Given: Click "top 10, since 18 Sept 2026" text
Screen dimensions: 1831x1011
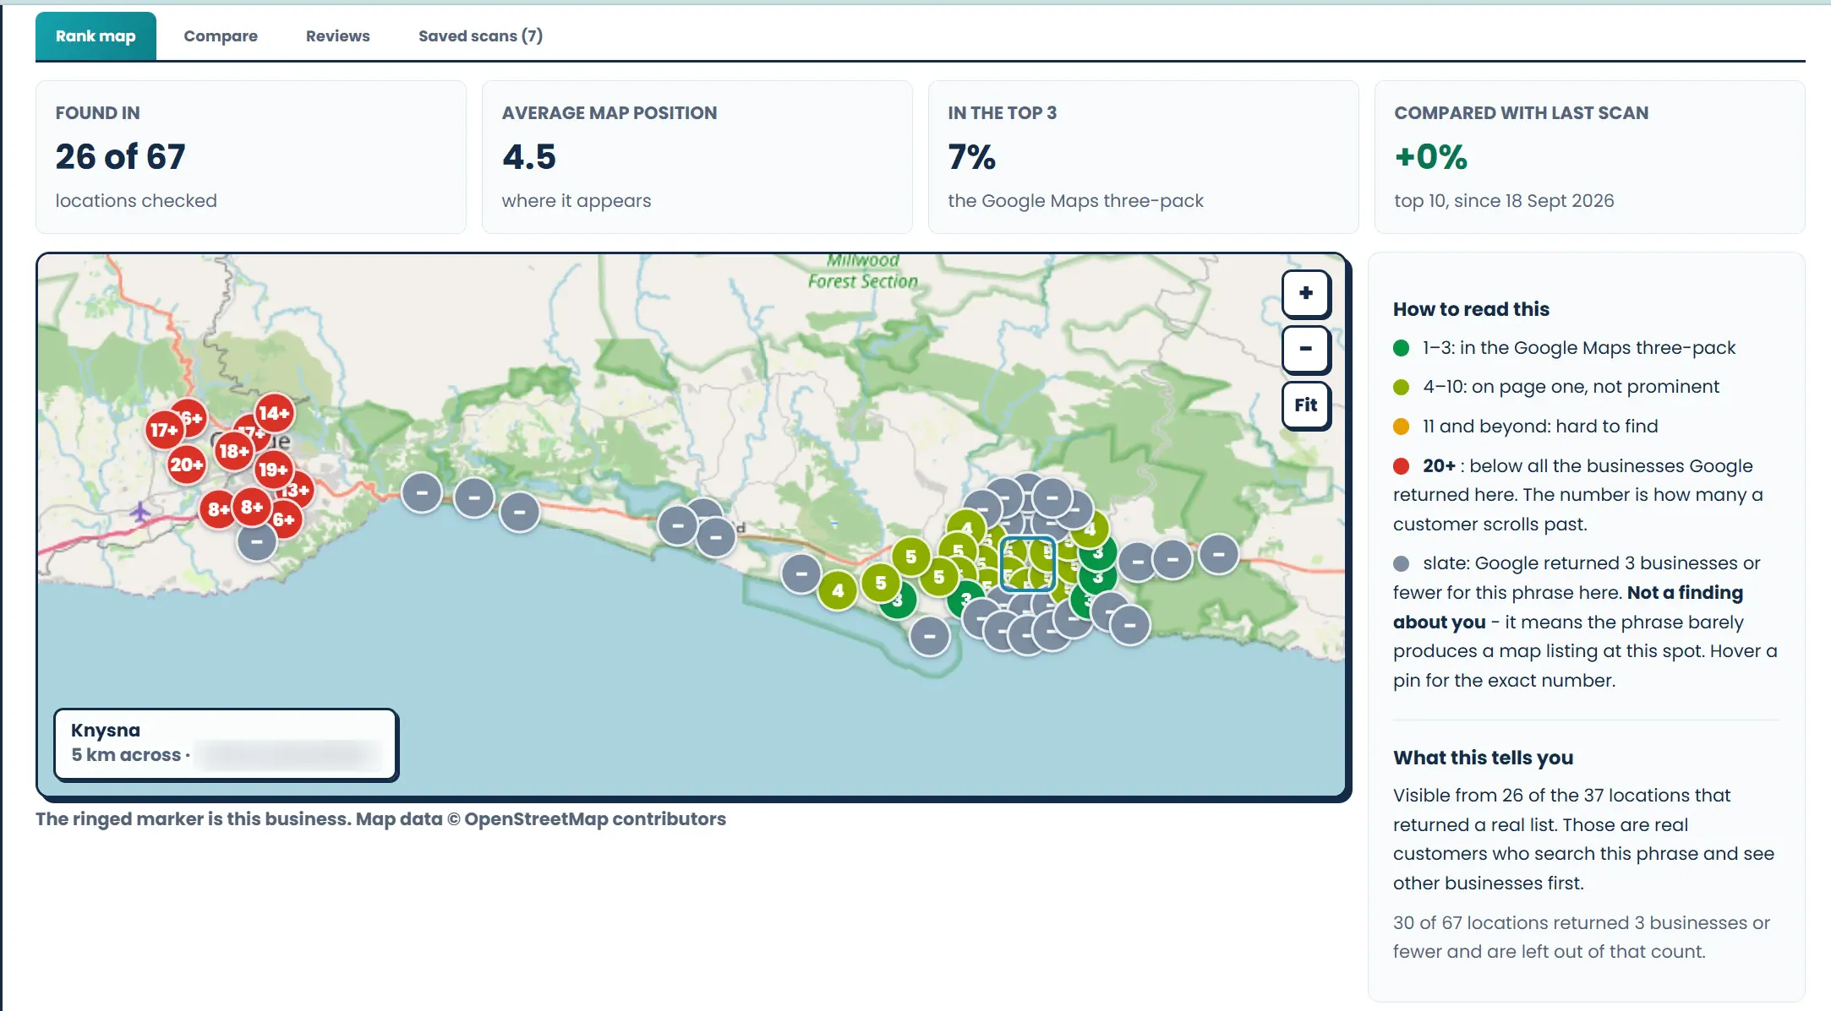Looking at the screenshot, I should (x=1504, y=201).
